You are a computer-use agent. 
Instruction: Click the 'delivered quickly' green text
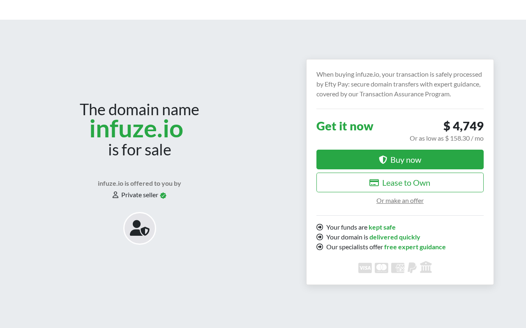tap(394, 237)
